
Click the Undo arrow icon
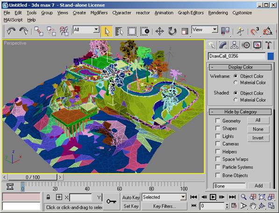tap(11, 31)
